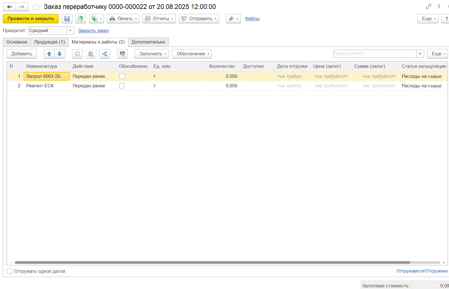Move row up with blue arrow
Screen dimensions: 449x289
(49, 54)
